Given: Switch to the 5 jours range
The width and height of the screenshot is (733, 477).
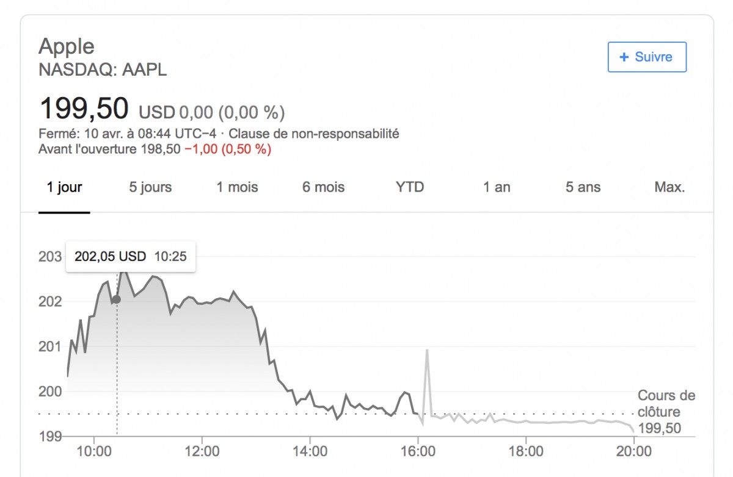Looking at the screenshot, I should (x=150, y=187).
